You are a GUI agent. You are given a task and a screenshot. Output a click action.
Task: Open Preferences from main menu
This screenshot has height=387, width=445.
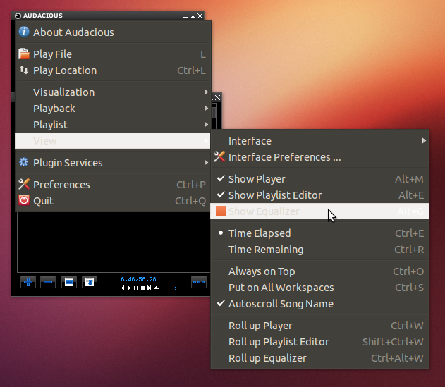(x=113, y=185)
